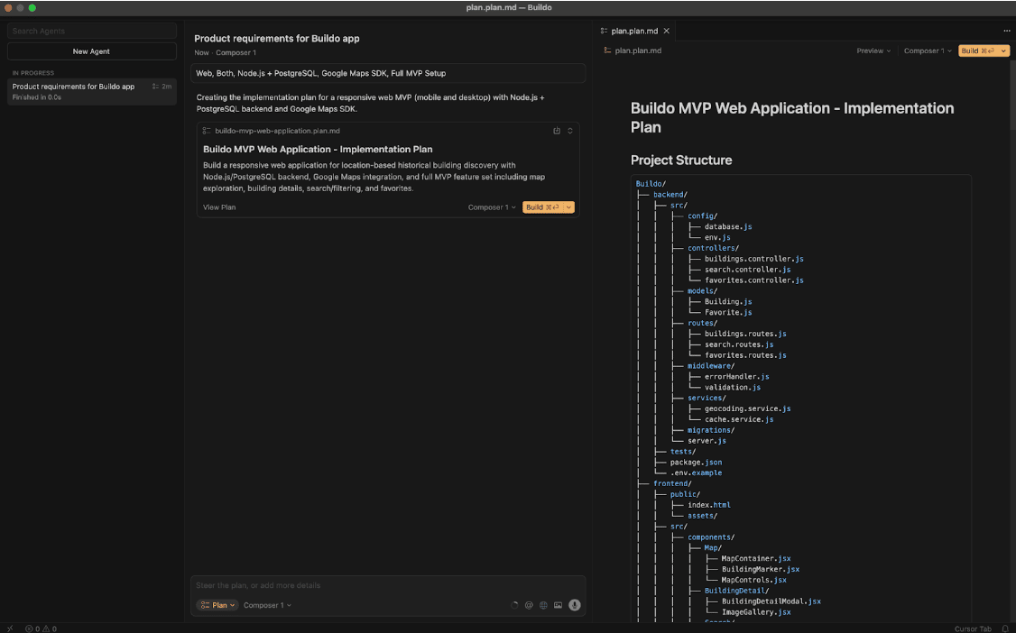Click 'MapContainer.jsx' in project tree
This screenshot has width=1016, height=633.
(x=756, y=558)
